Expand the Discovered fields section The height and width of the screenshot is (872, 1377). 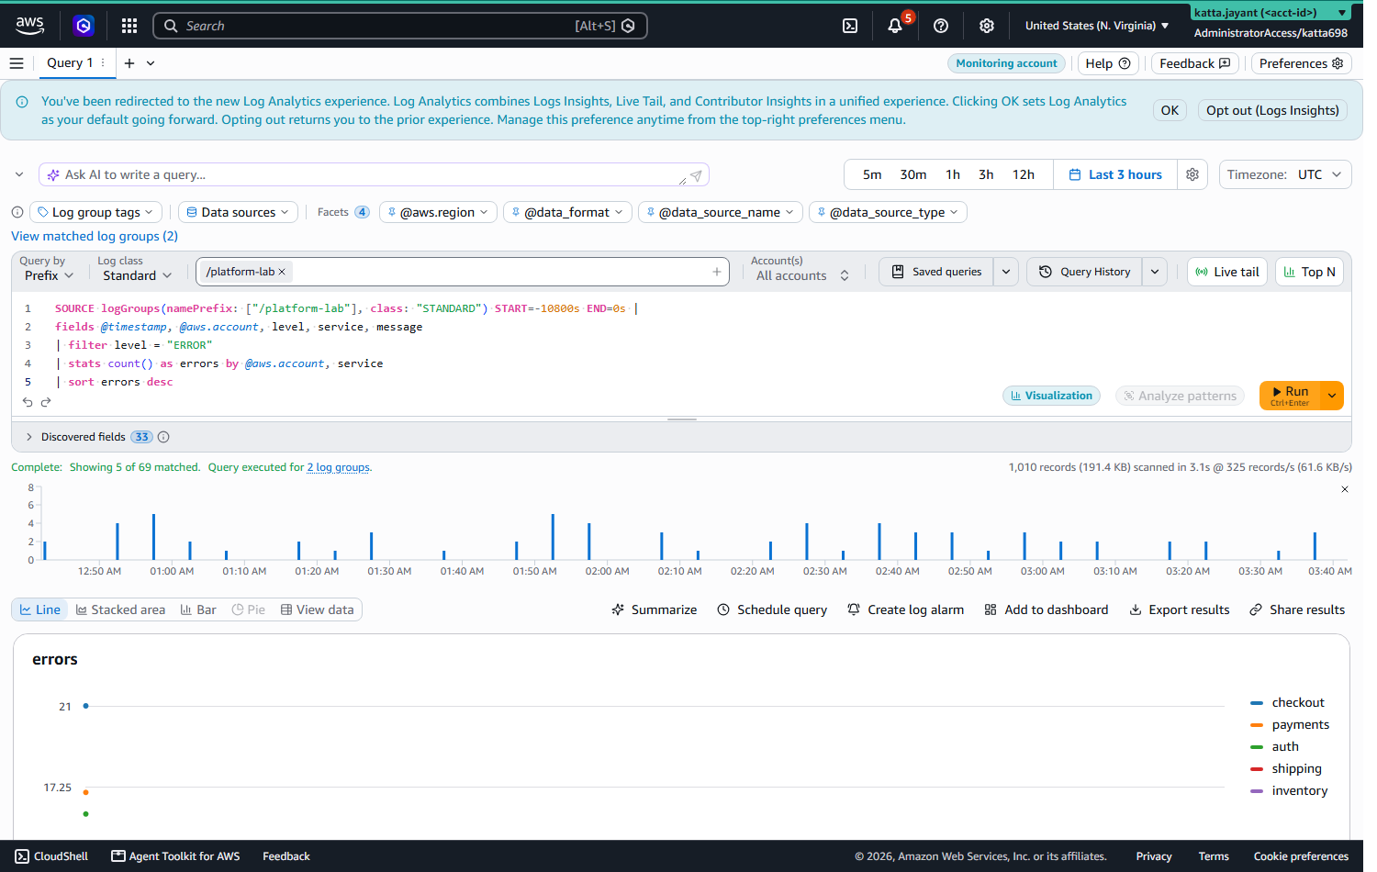click(29, 437)
